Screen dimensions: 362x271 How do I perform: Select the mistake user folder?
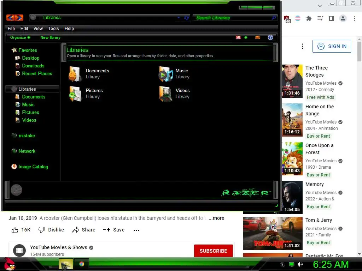point(27,135)
